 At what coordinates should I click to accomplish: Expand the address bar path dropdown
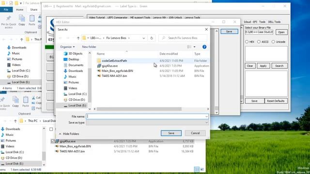click(144, 38)
